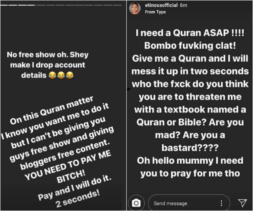
Task: Tap the "Oh hello mummy I need" line
Action: [x=190, y=161]
